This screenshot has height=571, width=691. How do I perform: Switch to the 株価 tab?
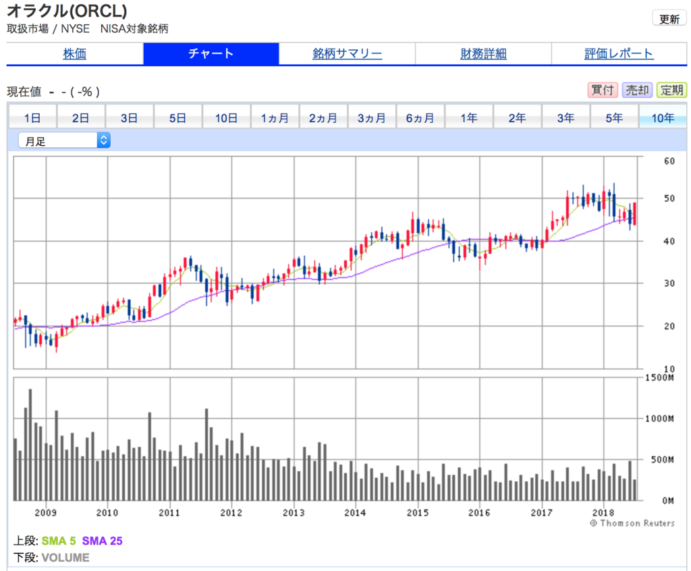pos(75,53)
